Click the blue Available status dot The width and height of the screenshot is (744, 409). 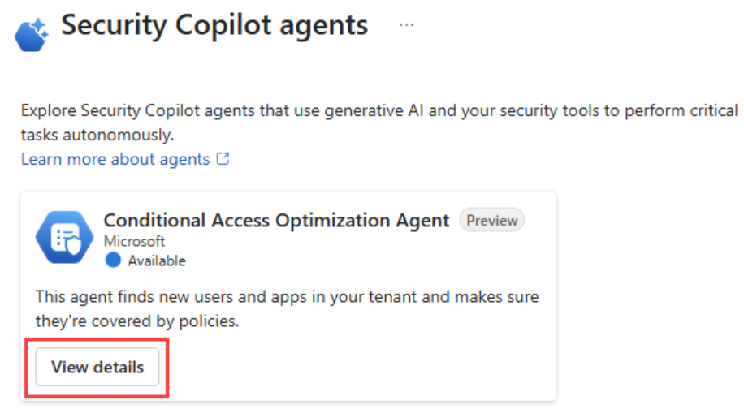coord(113,260)
